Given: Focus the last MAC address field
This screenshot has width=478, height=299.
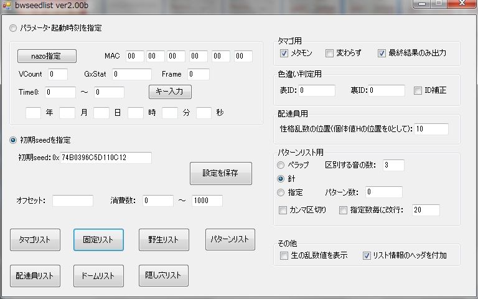Looking at the screenshot, I should [243, 56].
